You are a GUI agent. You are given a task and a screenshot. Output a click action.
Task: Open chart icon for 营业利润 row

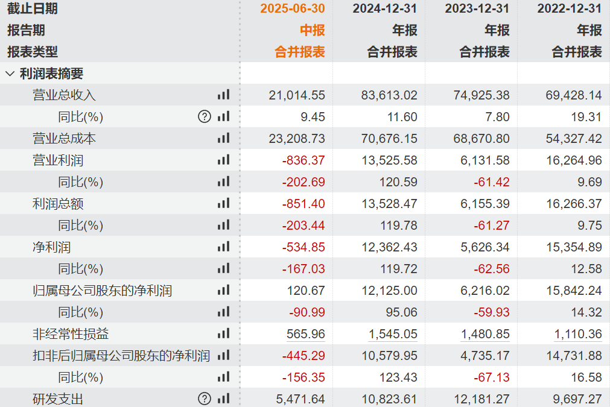pyautogui.click(x=224, y=160)
